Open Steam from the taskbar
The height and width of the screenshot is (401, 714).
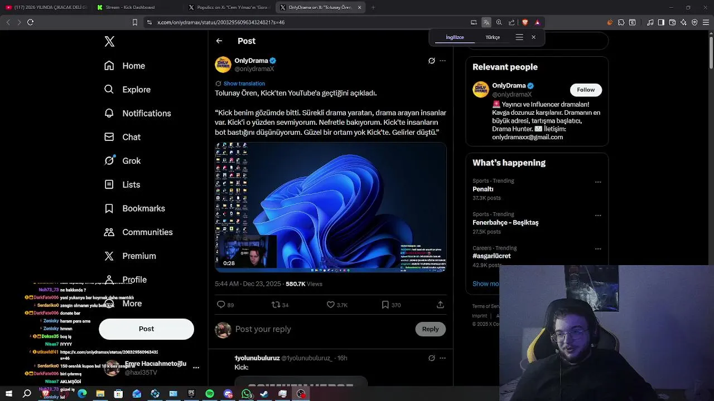(x=264, y=394)
